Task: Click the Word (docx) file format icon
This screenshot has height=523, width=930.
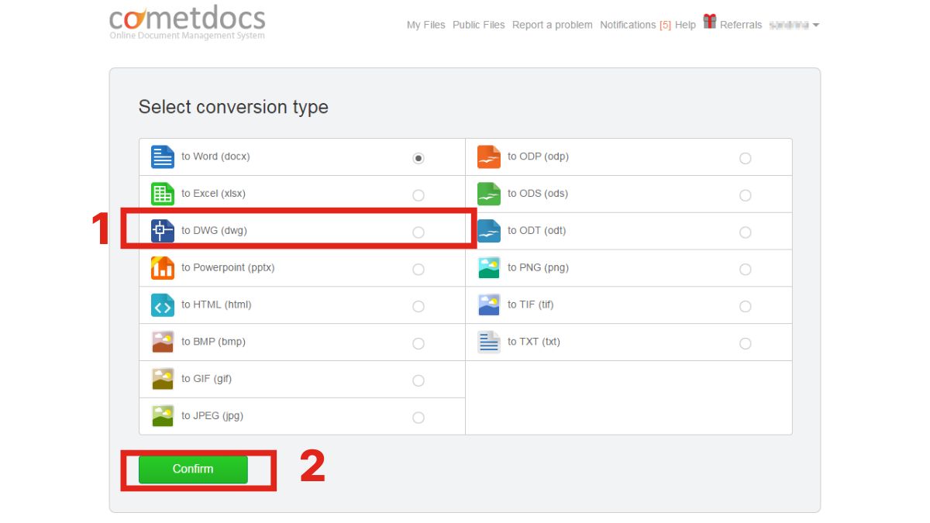Action: coord(162,157)
